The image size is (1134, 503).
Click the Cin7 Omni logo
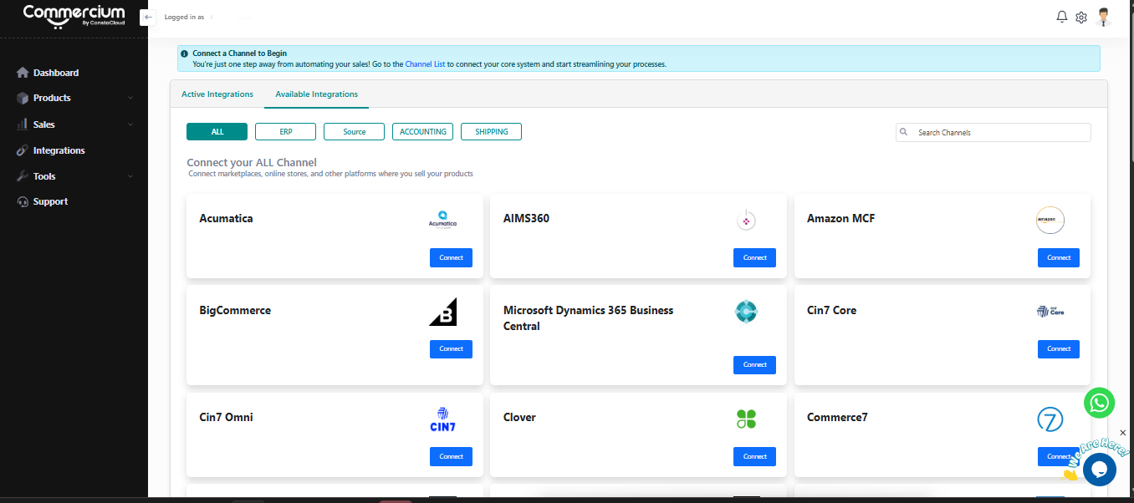(443, 419)
